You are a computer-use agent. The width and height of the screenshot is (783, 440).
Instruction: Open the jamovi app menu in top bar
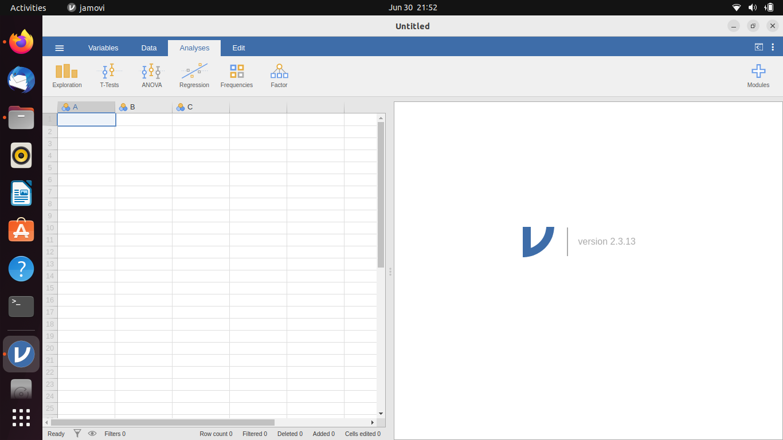[x=86, y=7]
